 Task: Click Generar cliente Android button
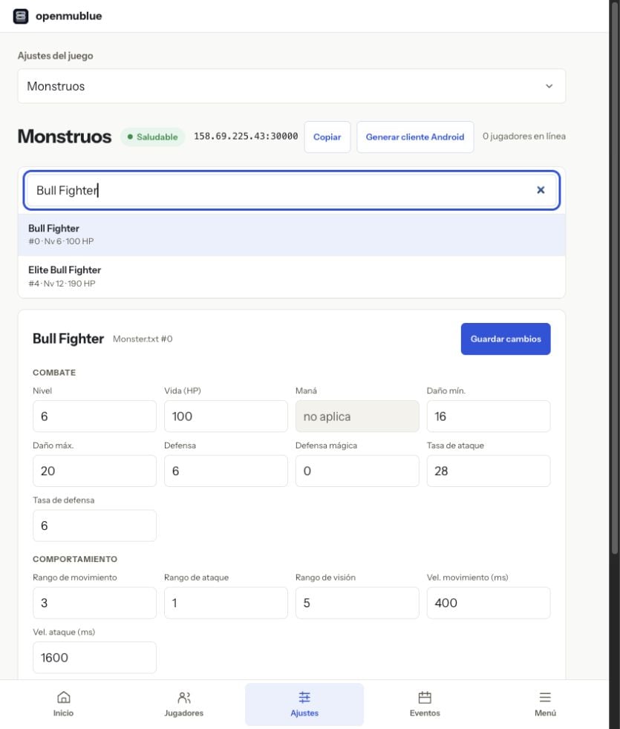[415, 137]
